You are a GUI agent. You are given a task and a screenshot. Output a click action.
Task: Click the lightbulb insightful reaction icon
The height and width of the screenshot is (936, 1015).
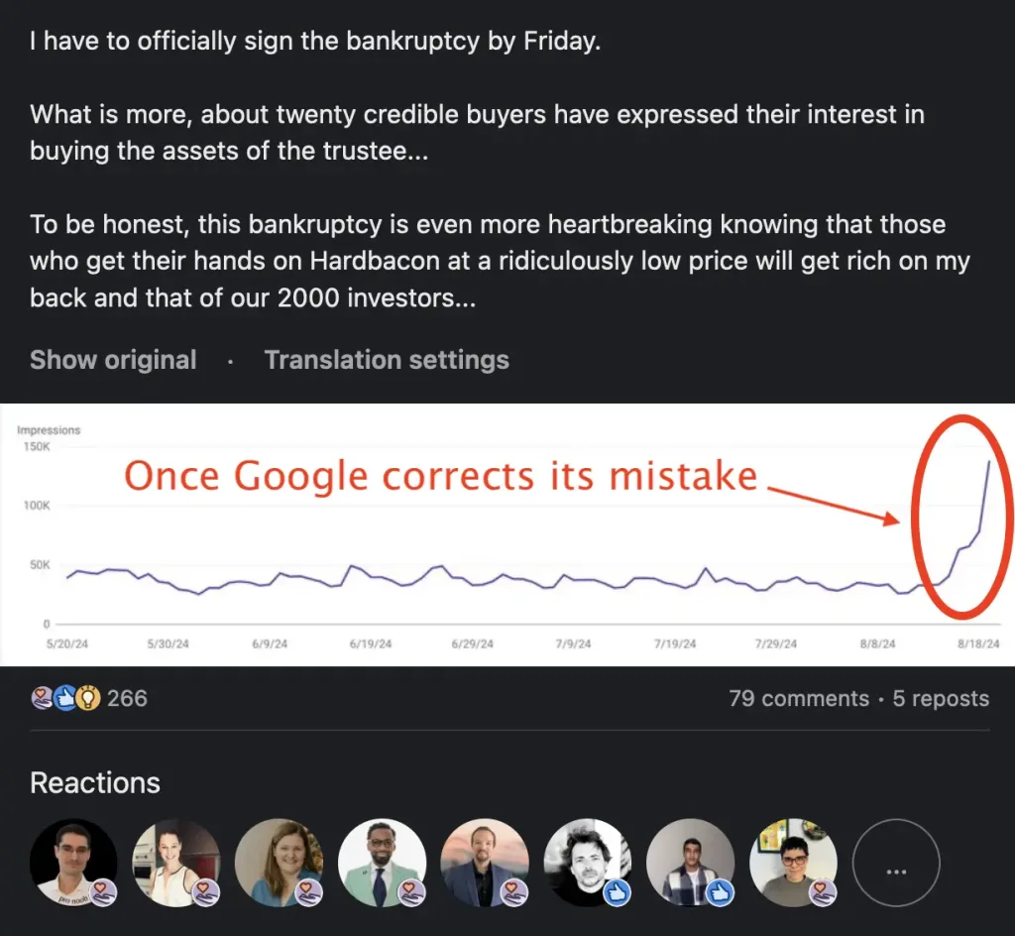coord(87,698)
